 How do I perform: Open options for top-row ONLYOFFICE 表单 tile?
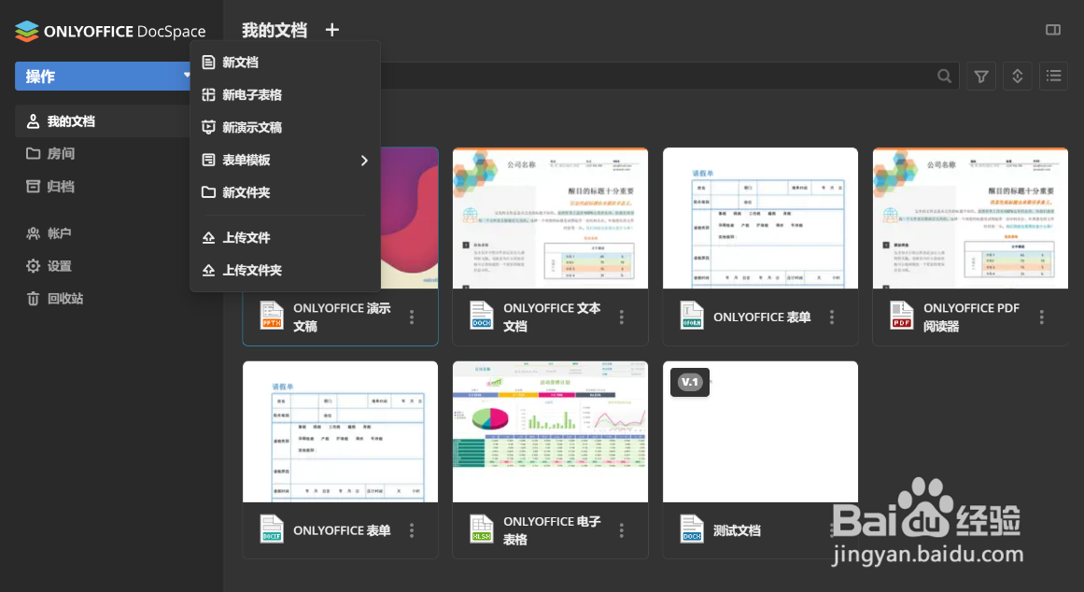(832, 317)
